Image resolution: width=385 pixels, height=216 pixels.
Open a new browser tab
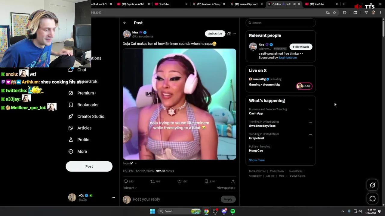[x=344, y=4]
